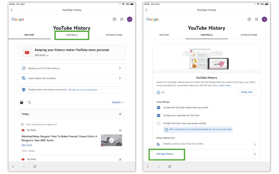Click the YouTube play logo in the history banner
Image resolution: width=279 pixels, height=174 pixels.
27,52
